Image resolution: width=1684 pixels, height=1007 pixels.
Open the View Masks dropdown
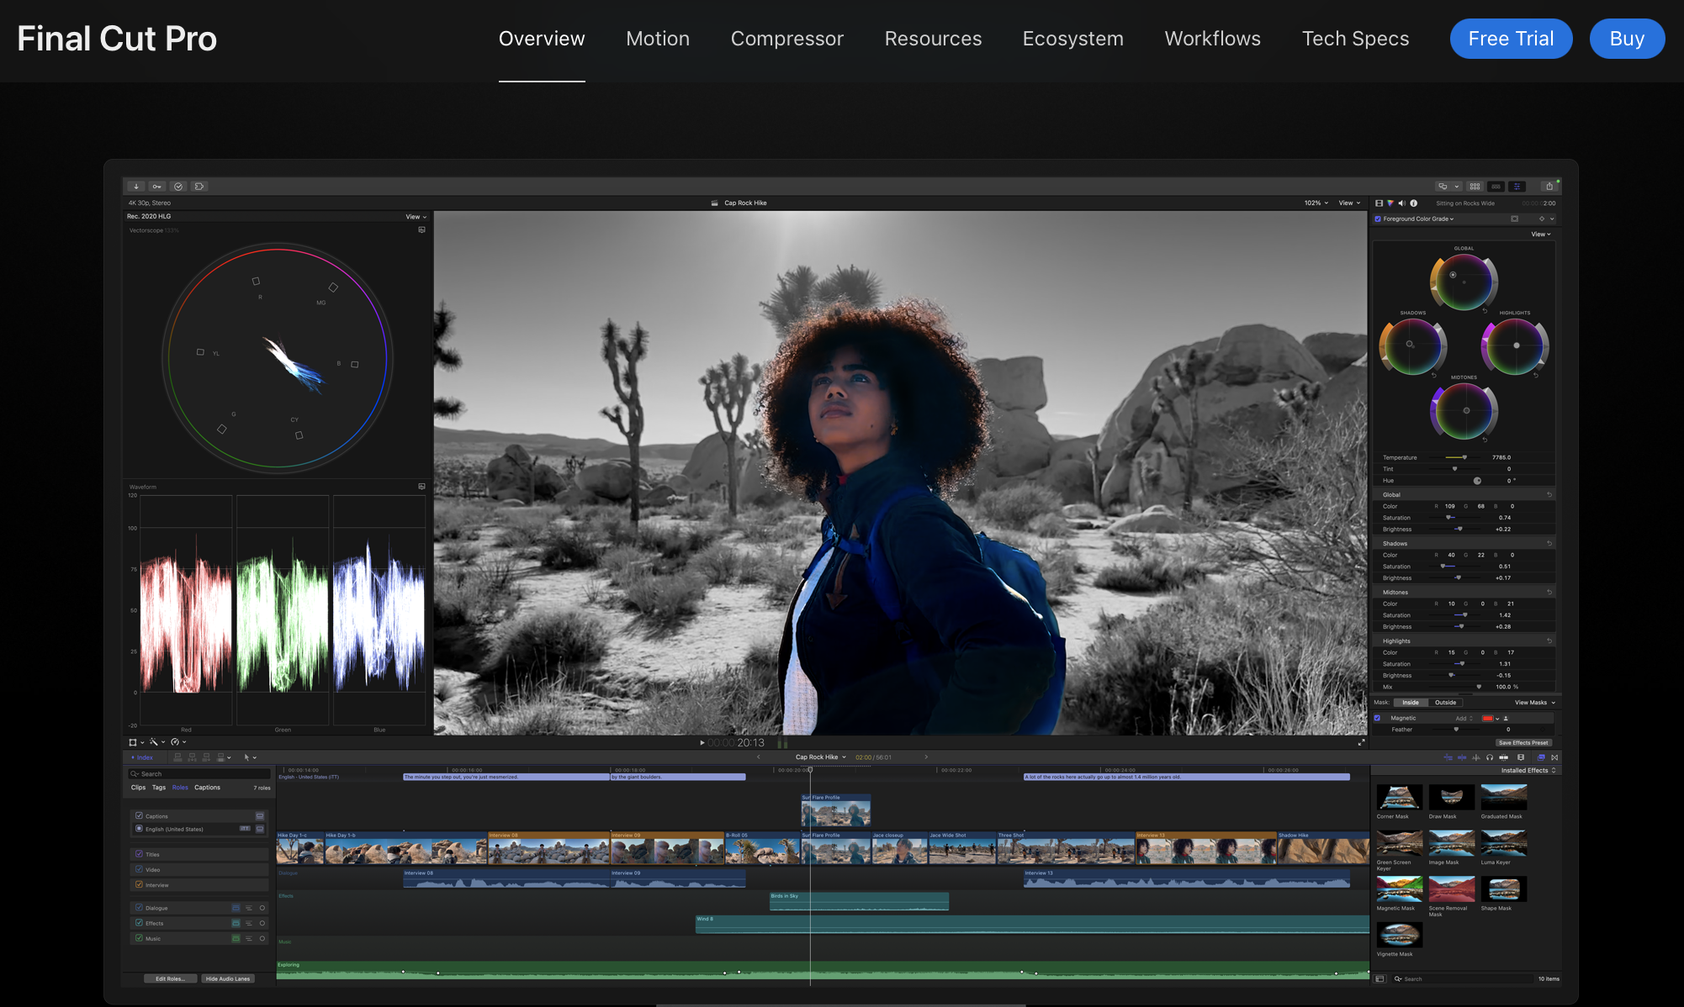[1534, 703]
